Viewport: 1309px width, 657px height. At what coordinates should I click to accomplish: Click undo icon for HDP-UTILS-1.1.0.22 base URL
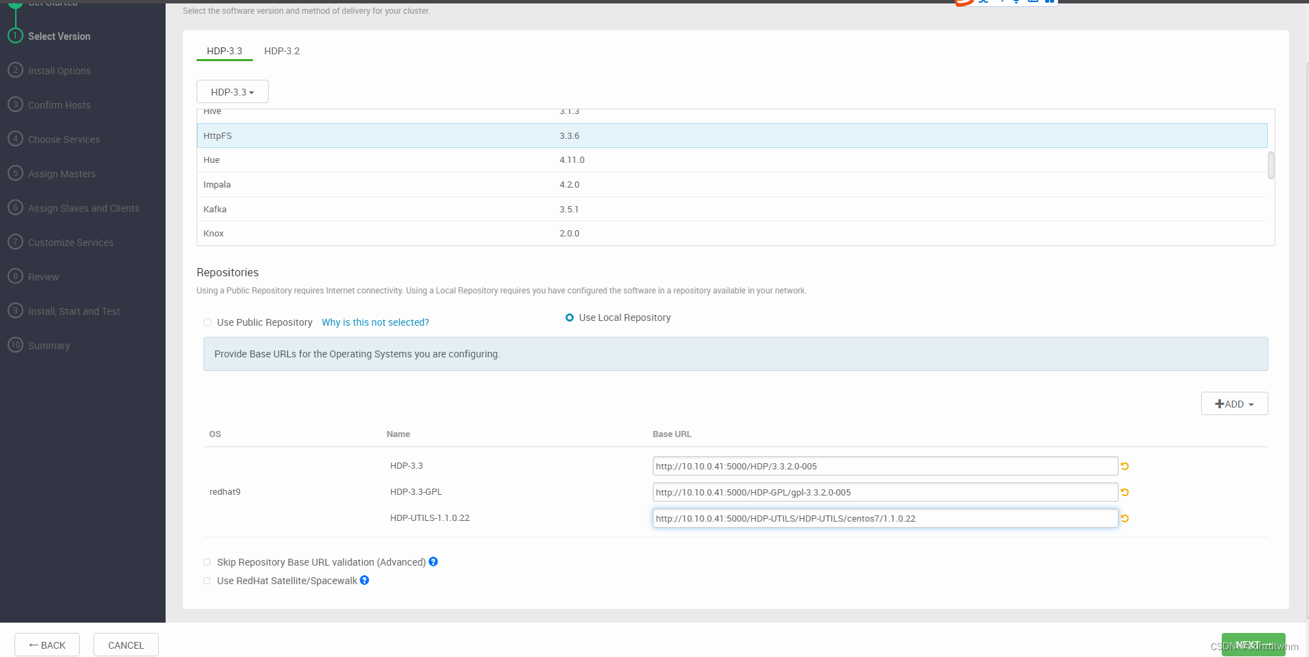(1125, 518)
